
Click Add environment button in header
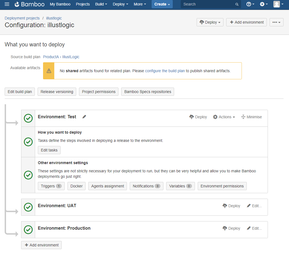(246, 22)
